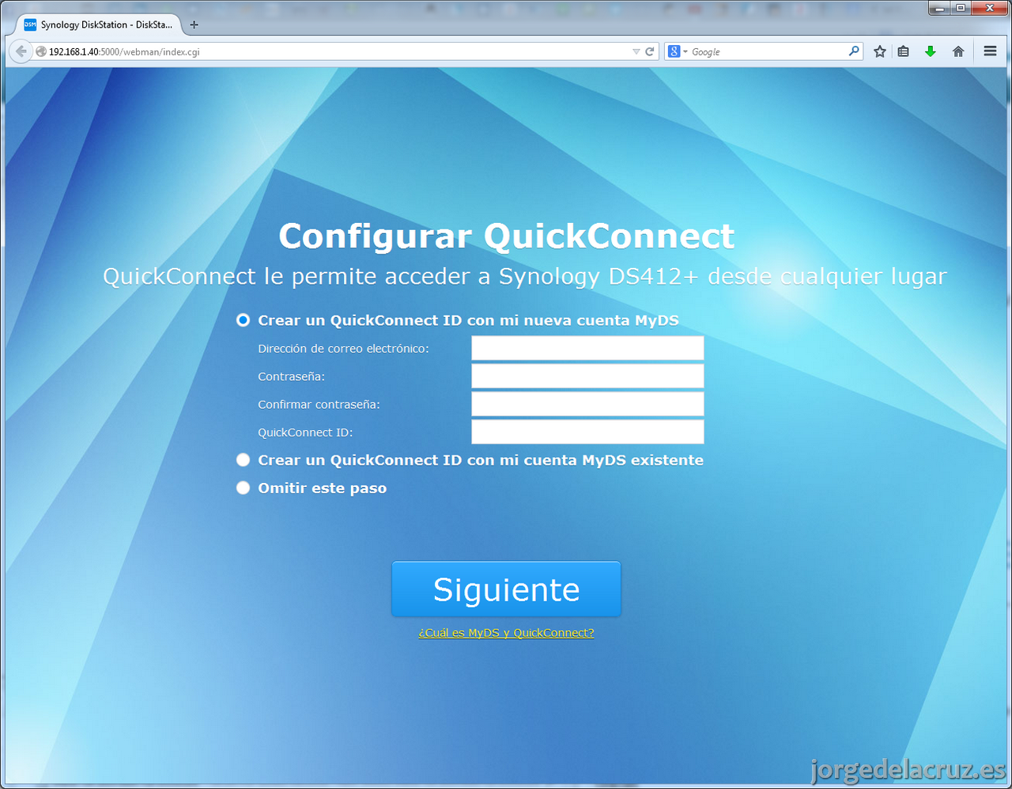The height and width of the screenshot is (789, 1012).
Task: Focus the Contraseña field
Action: point(587,376)
